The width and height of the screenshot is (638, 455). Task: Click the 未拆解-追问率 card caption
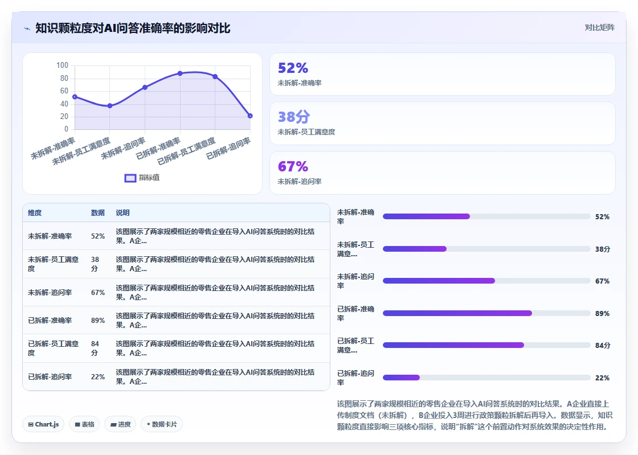click(x=300, y=181)
